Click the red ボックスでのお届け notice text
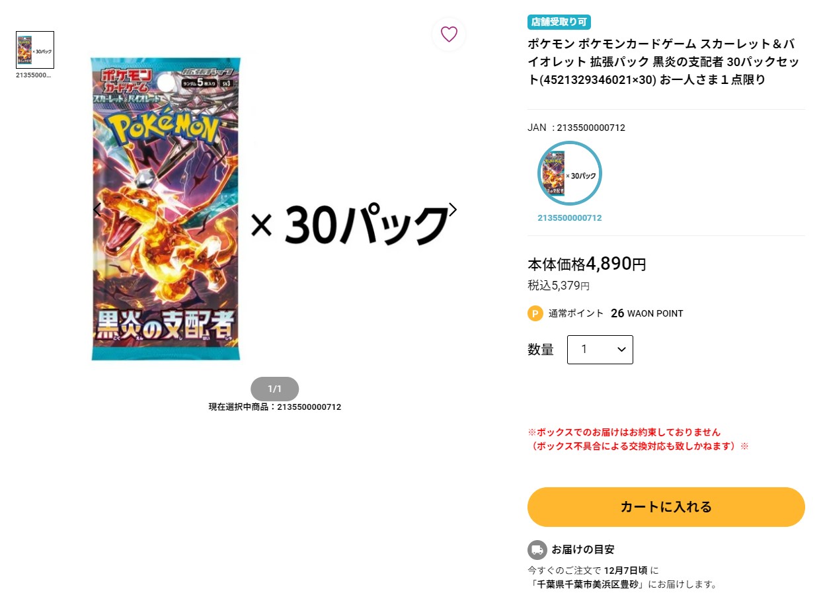 pyautogui.click(x=624, y=432)
